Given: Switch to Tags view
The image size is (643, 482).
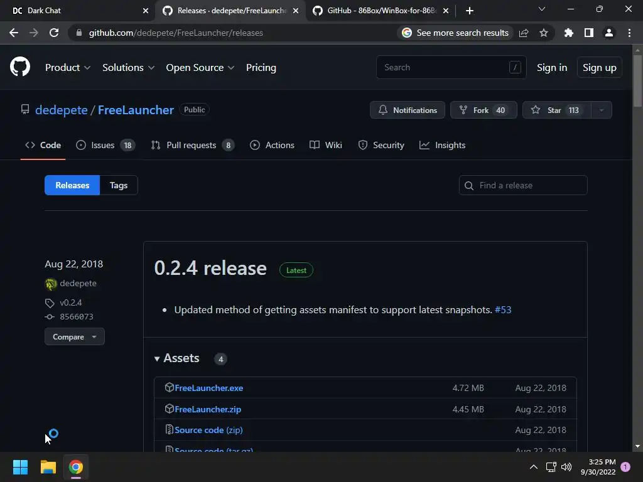Looking at the screenshot, I should [x=119, y=185].
